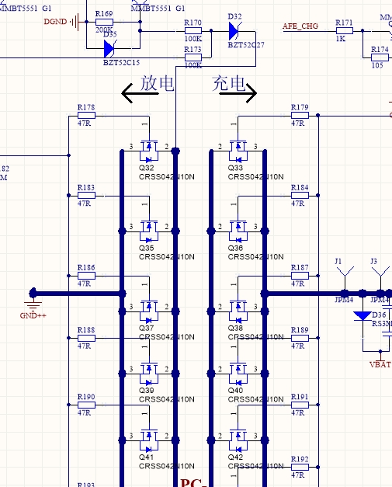The image size is (392, 487).
Task: Select the GND++ label text
Action: click(33, 315)
